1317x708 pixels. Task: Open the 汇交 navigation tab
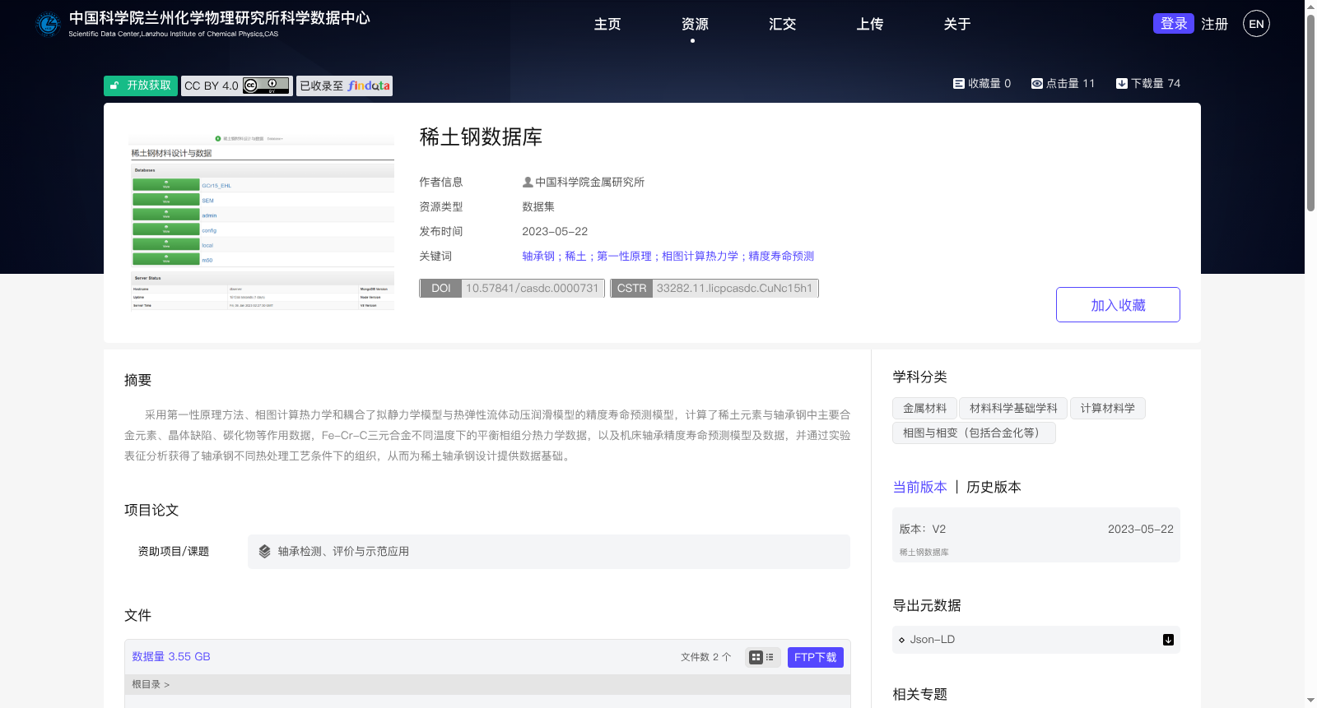pyautogui.click(x=782, y=24)
